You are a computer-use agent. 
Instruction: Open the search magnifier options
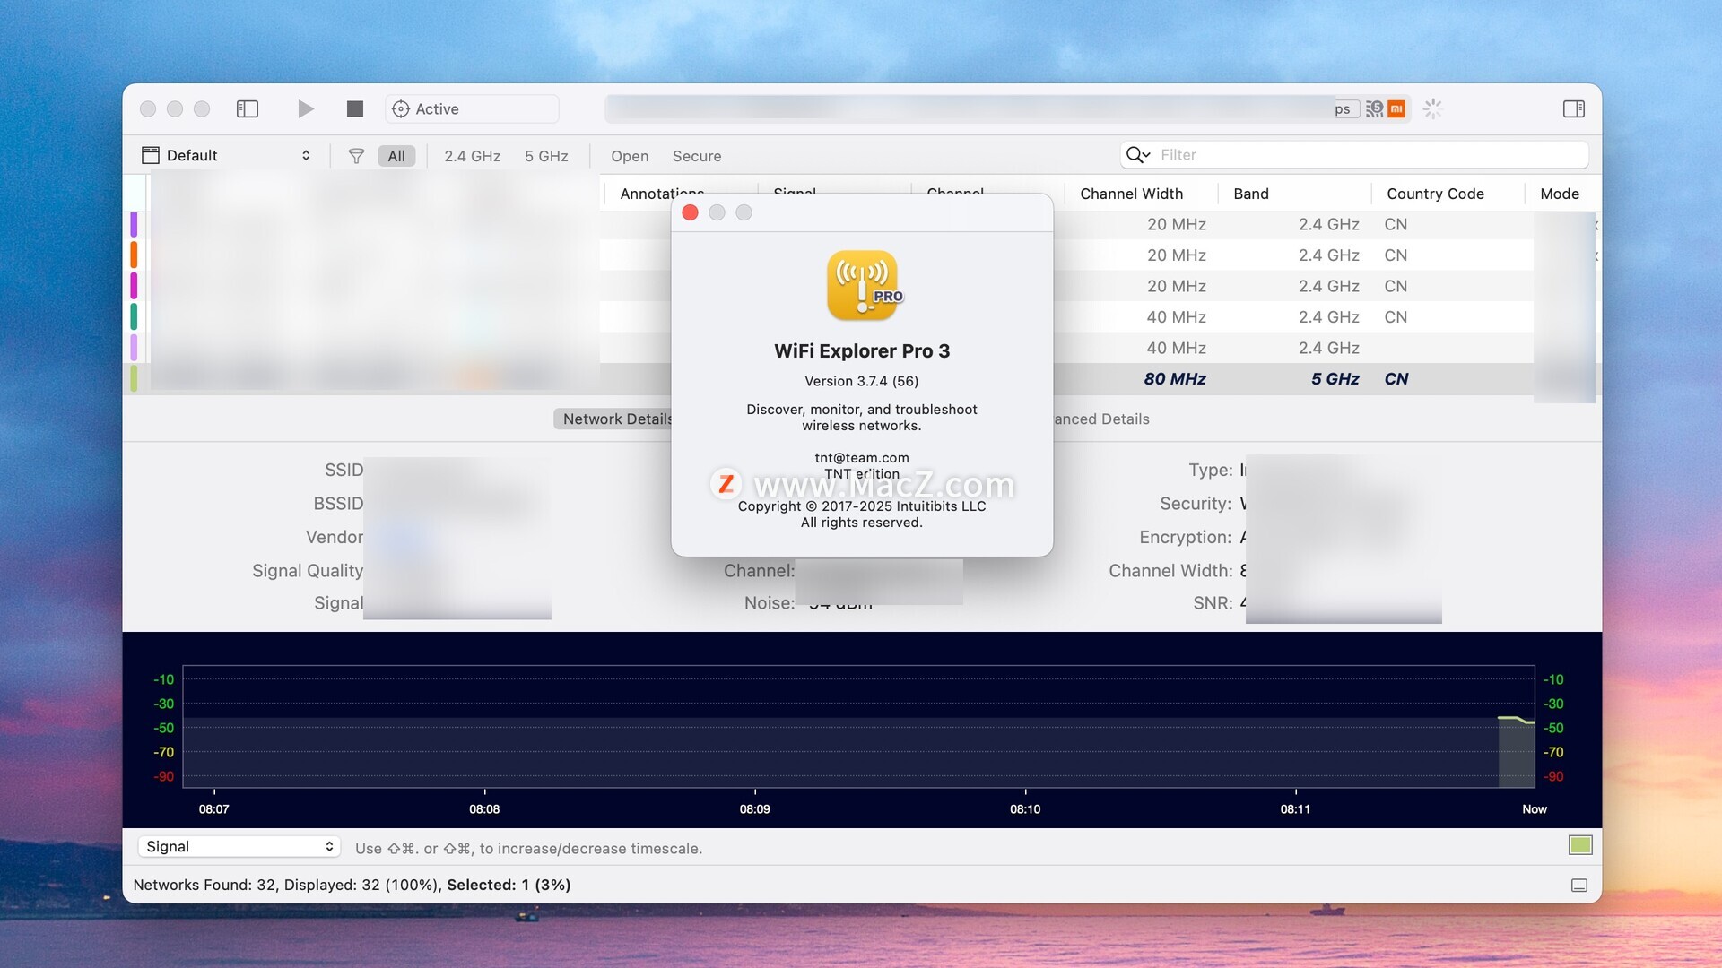click(x=1138, y=154)
